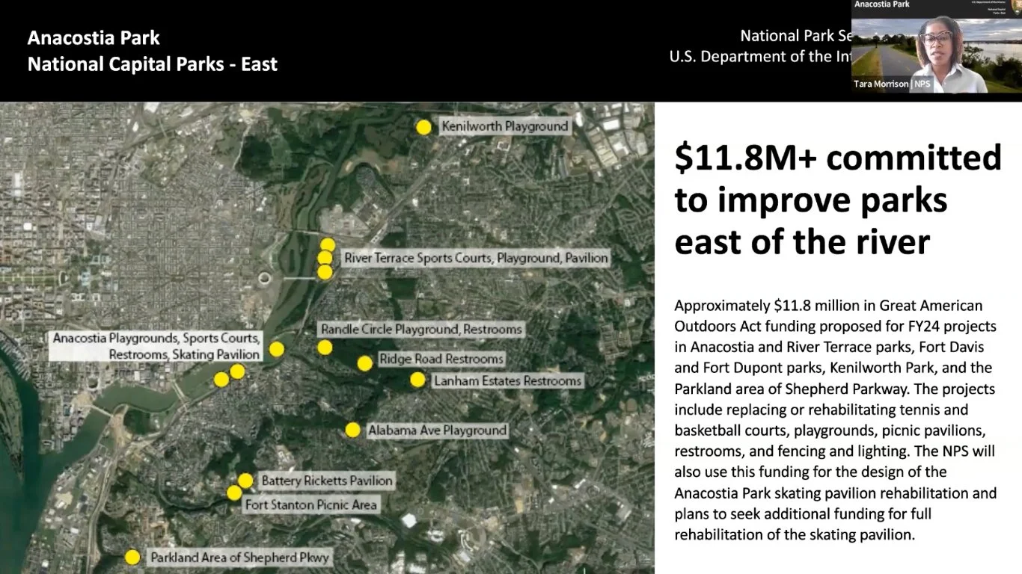Click the $11.8M+ committed heading
The width and height of the screenshot is (1022, 574).
pyautogui.click(x=838, y=200)
